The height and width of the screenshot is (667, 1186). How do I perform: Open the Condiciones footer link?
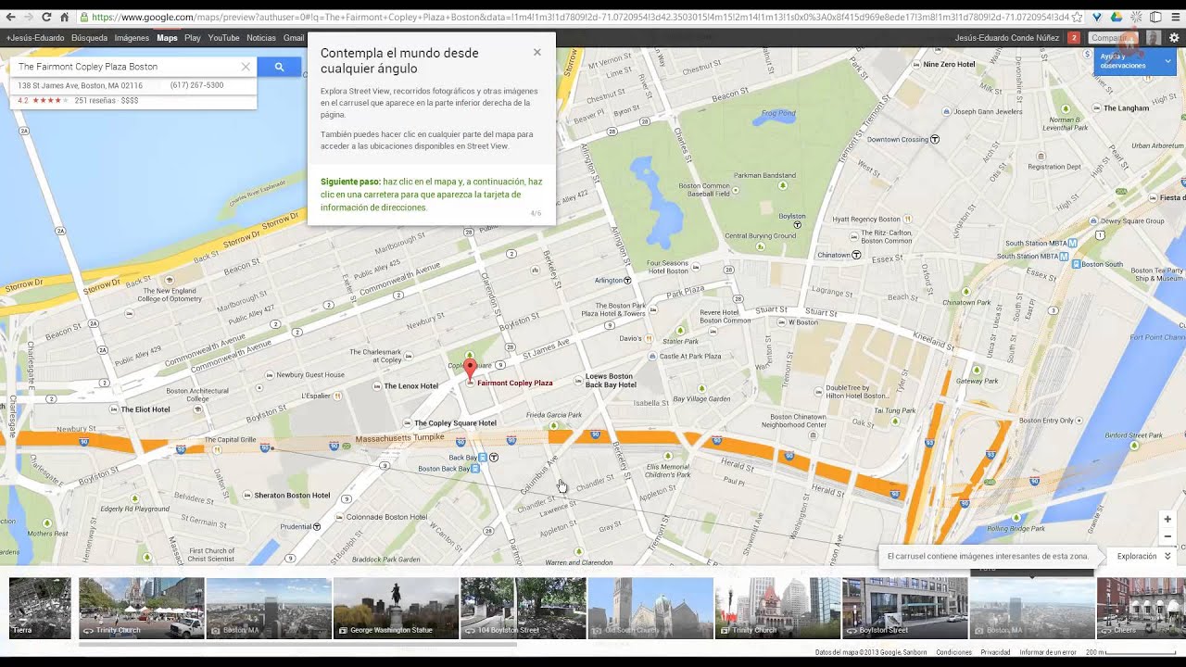point(953,652)
